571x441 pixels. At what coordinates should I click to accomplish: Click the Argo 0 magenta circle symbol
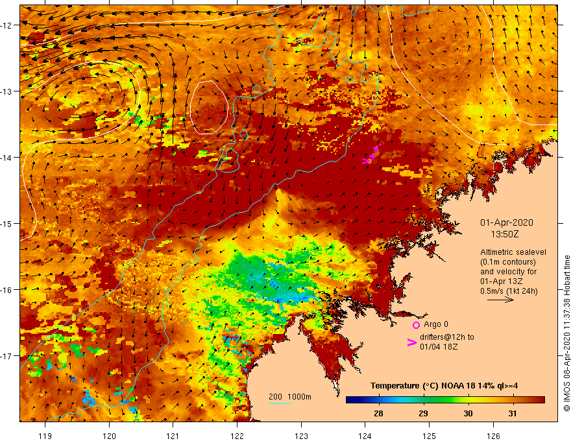(x=416, y=325)
